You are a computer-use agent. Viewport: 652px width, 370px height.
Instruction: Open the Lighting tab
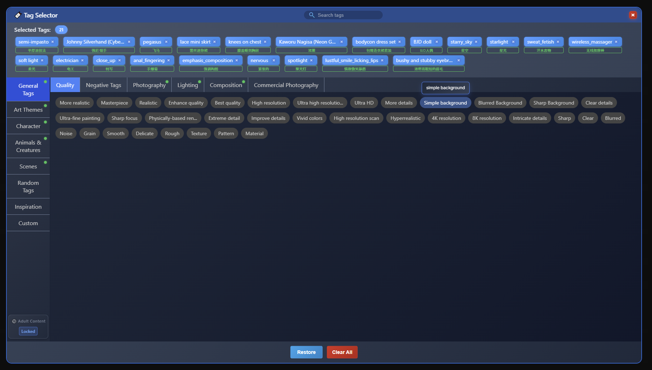(x=188, y=85)
